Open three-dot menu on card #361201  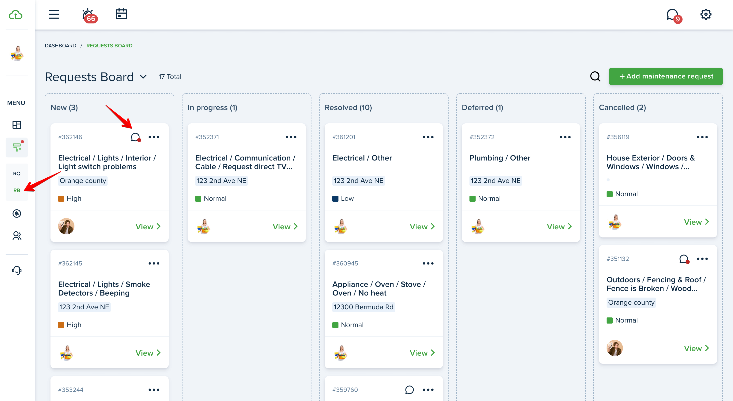coord(428,137)
